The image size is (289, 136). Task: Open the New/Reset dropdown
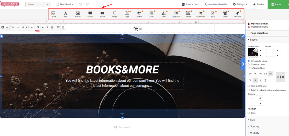point(65,4)
